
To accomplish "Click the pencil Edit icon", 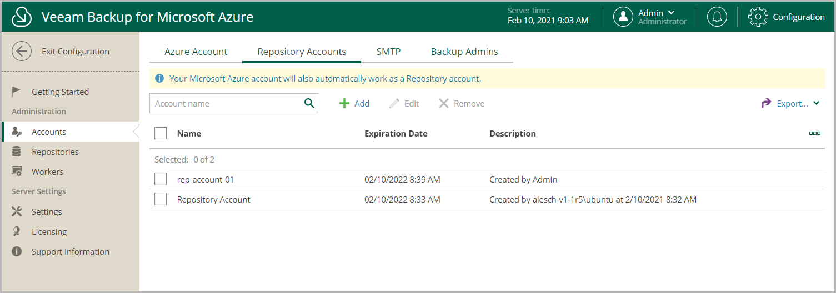I will click(394, 103).
